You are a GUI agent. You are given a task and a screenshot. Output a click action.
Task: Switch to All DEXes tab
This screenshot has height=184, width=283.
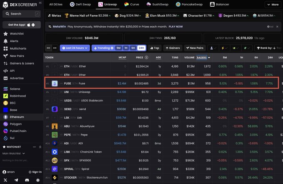(56, 4)
